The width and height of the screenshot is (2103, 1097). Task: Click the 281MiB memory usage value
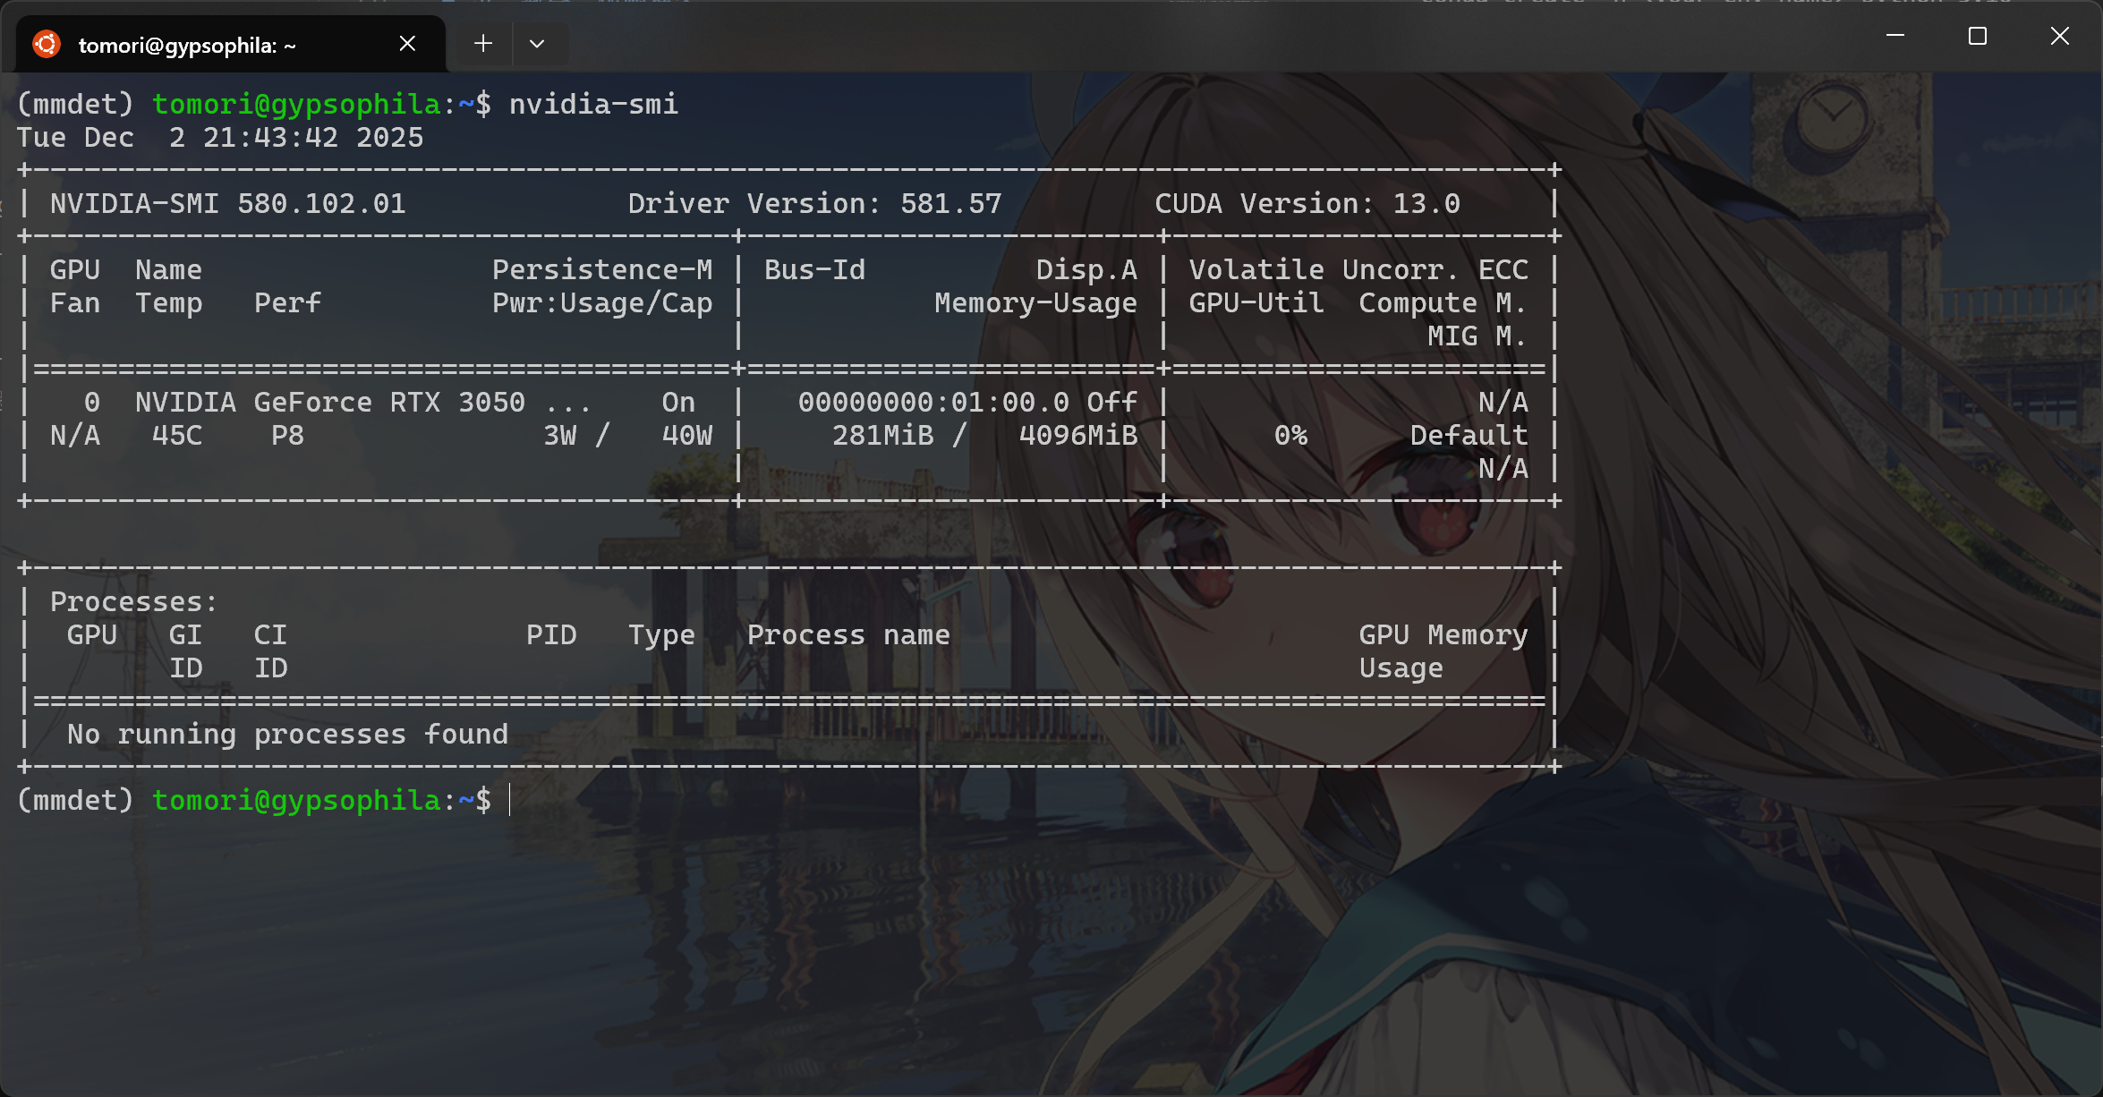(x=882, y=436)
